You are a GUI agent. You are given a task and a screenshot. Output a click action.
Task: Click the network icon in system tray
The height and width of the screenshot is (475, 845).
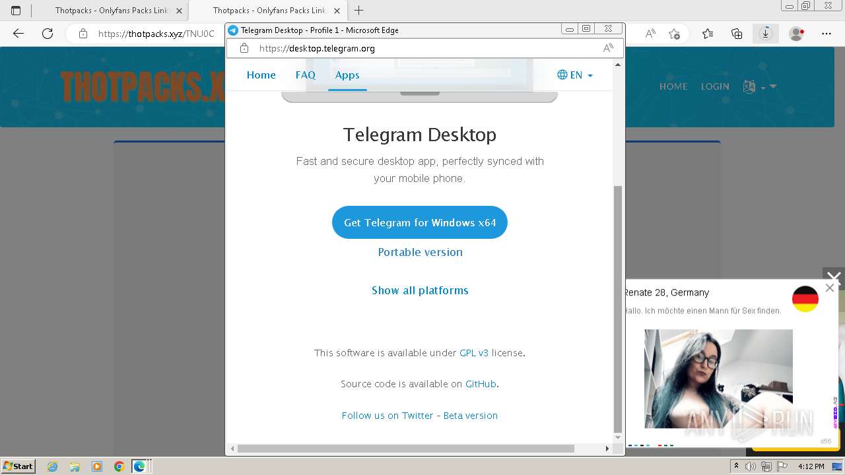coord(766,466)
